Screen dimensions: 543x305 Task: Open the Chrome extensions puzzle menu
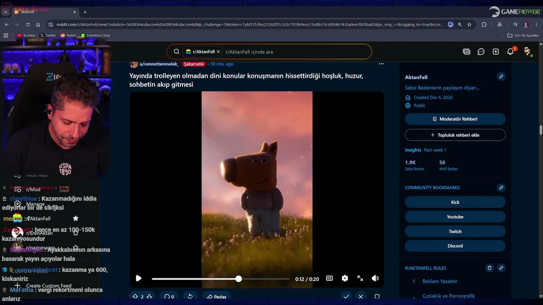pos(484,25)
